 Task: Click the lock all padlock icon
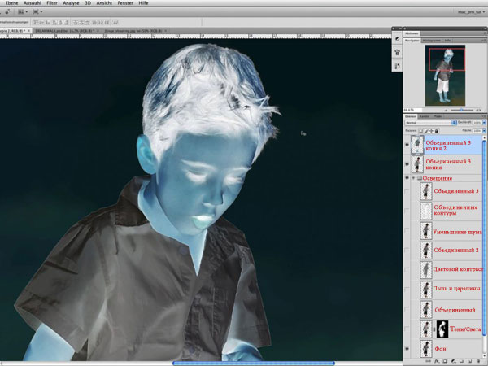tap(437, 131)
